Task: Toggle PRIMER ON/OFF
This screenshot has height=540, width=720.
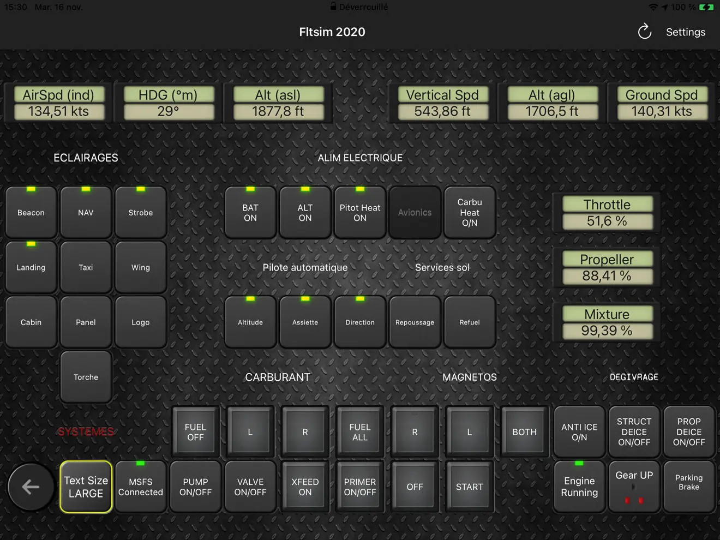Action: point(360,487)
